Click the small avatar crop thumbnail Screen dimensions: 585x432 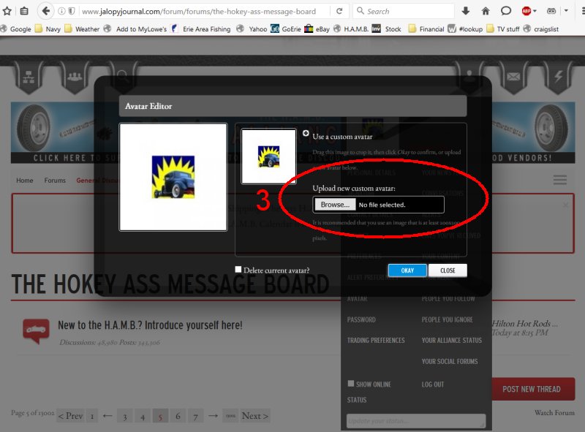[x=268, y=156]
